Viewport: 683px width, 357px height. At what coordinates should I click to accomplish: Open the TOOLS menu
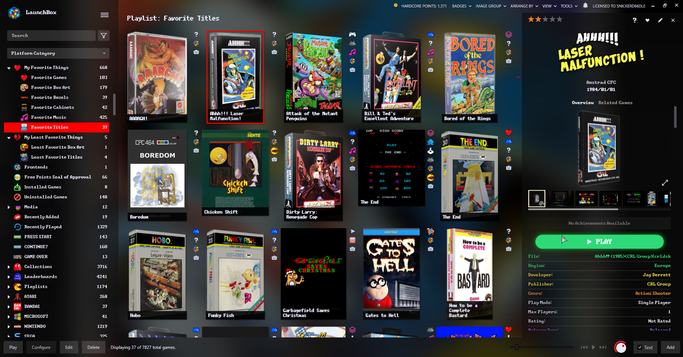[x=569, y=6]
